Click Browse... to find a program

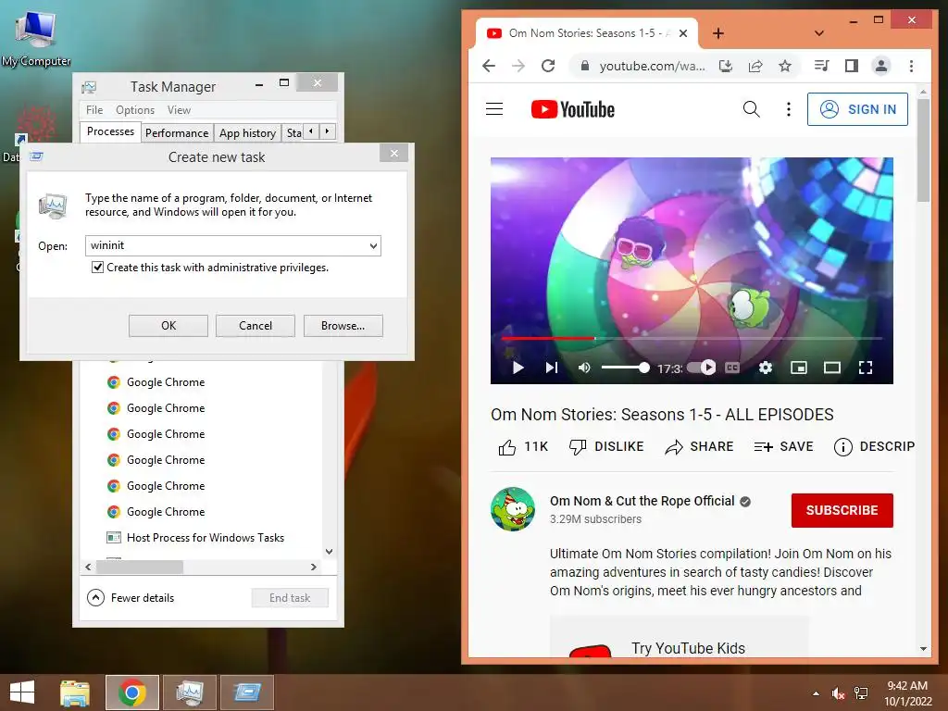(343, 326)
